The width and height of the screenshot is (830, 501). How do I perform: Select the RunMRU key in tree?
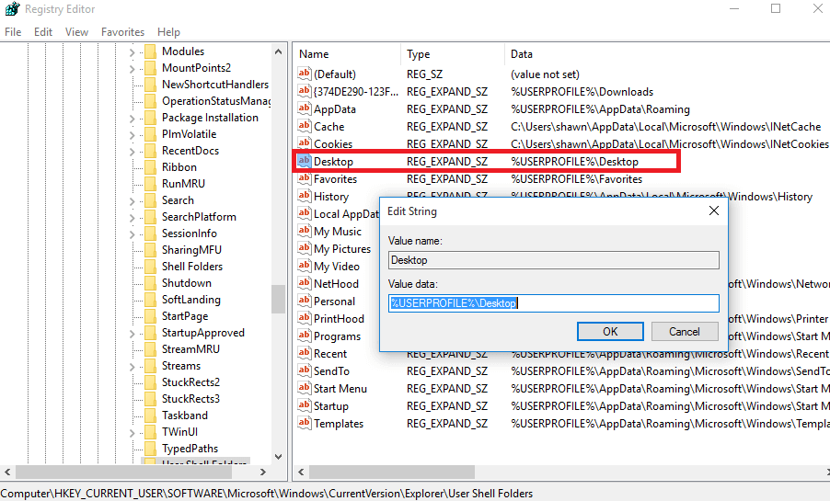pos(184,184)
